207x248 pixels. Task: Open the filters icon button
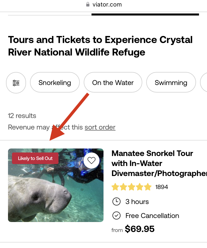[x=16, y=83]
